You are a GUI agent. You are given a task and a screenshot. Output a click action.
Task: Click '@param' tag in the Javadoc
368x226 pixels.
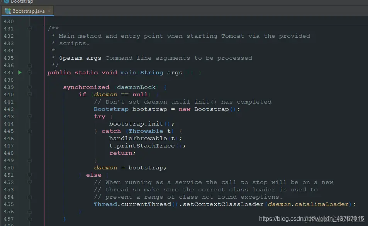(71, 58)
